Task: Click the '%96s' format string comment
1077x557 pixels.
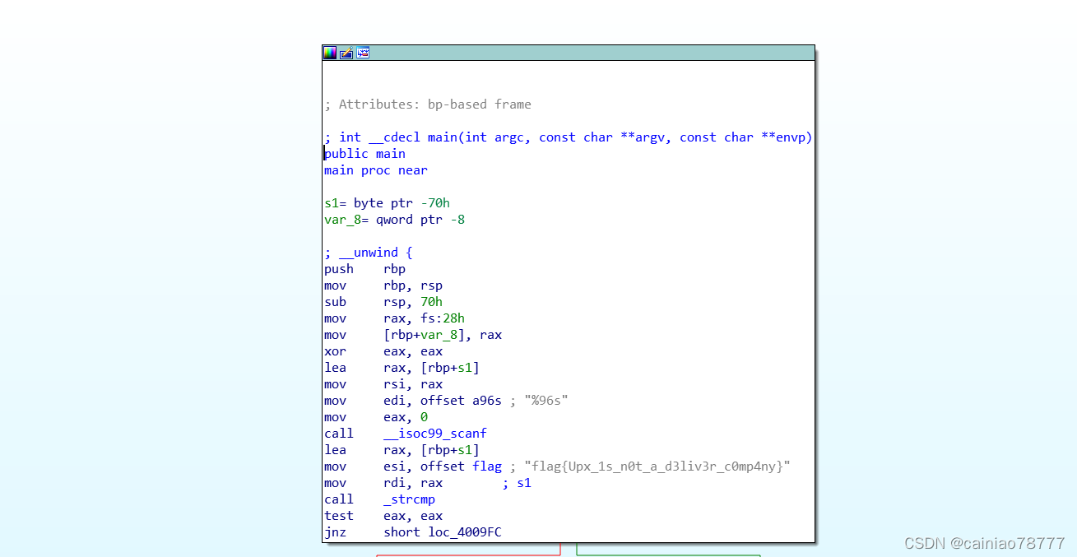Action: pyautogui.click(x=546, y=401)
